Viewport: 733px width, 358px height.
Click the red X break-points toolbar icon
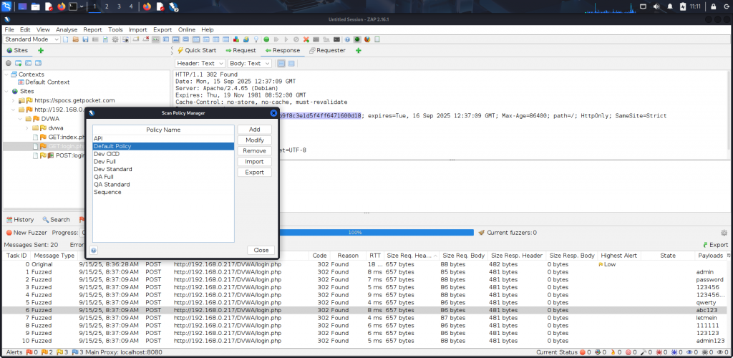pyautogui.click(x=306, y=39)
